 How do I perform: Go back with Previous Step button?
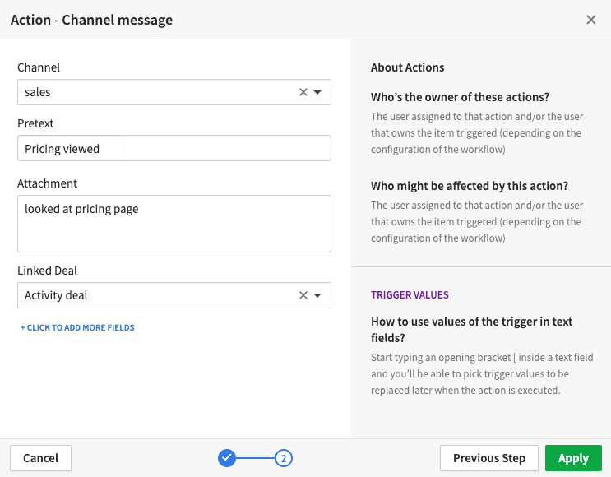[x=489, y=458]
